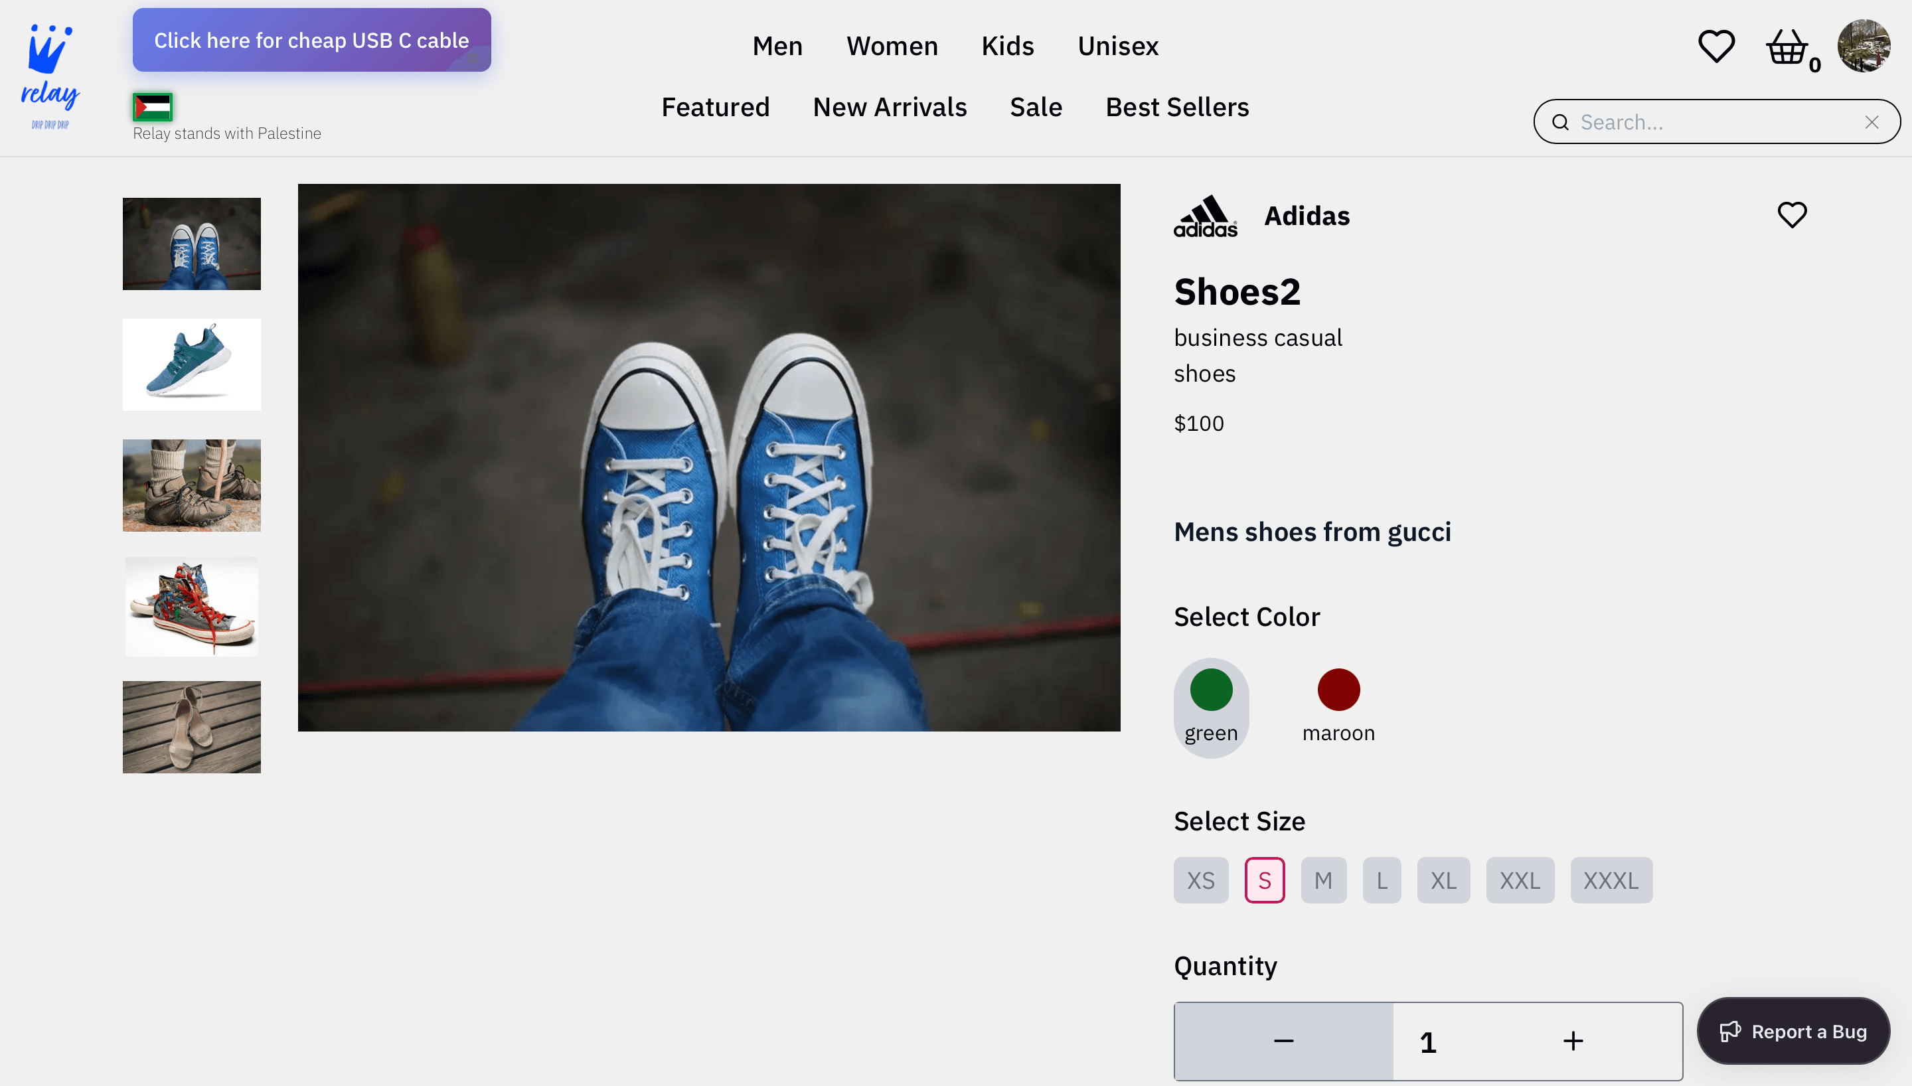Click the Relay crown logo

(50, 74)
